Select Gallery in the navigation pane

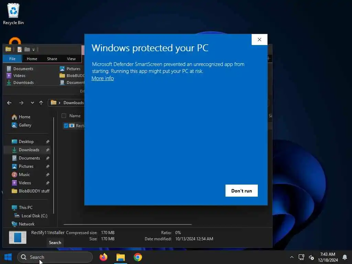22,125
